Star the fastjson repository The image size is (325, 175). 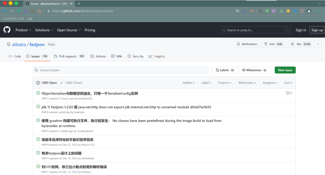301,44
